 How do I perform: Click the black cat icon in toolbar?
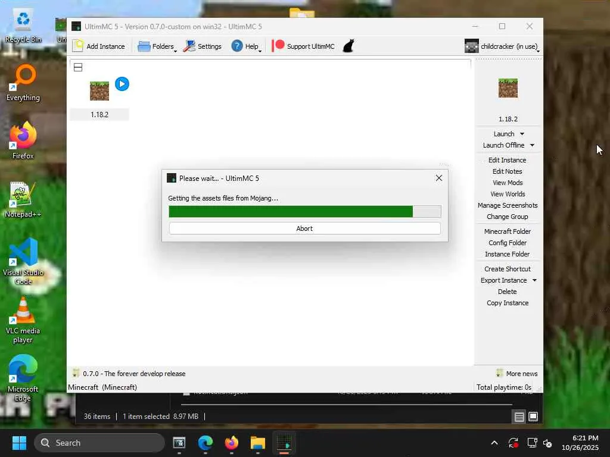pyautogui.click(x=348, y=46)
